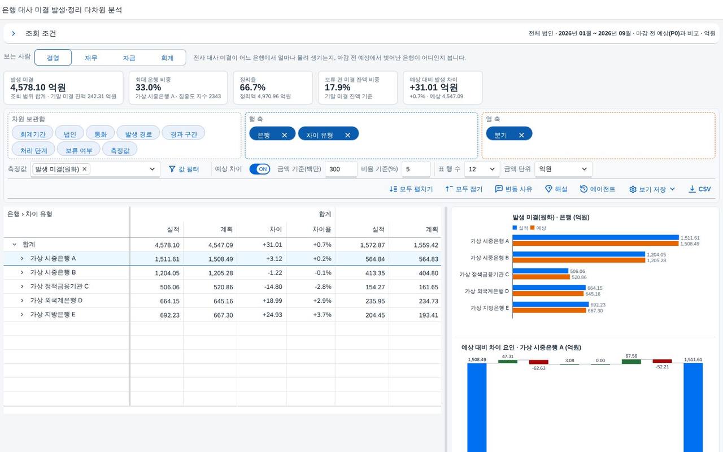Remove the 차이 유형 row axis chip
Image resolution: width=723 pixels, height=452 pixels.
[x=348, y=135]
